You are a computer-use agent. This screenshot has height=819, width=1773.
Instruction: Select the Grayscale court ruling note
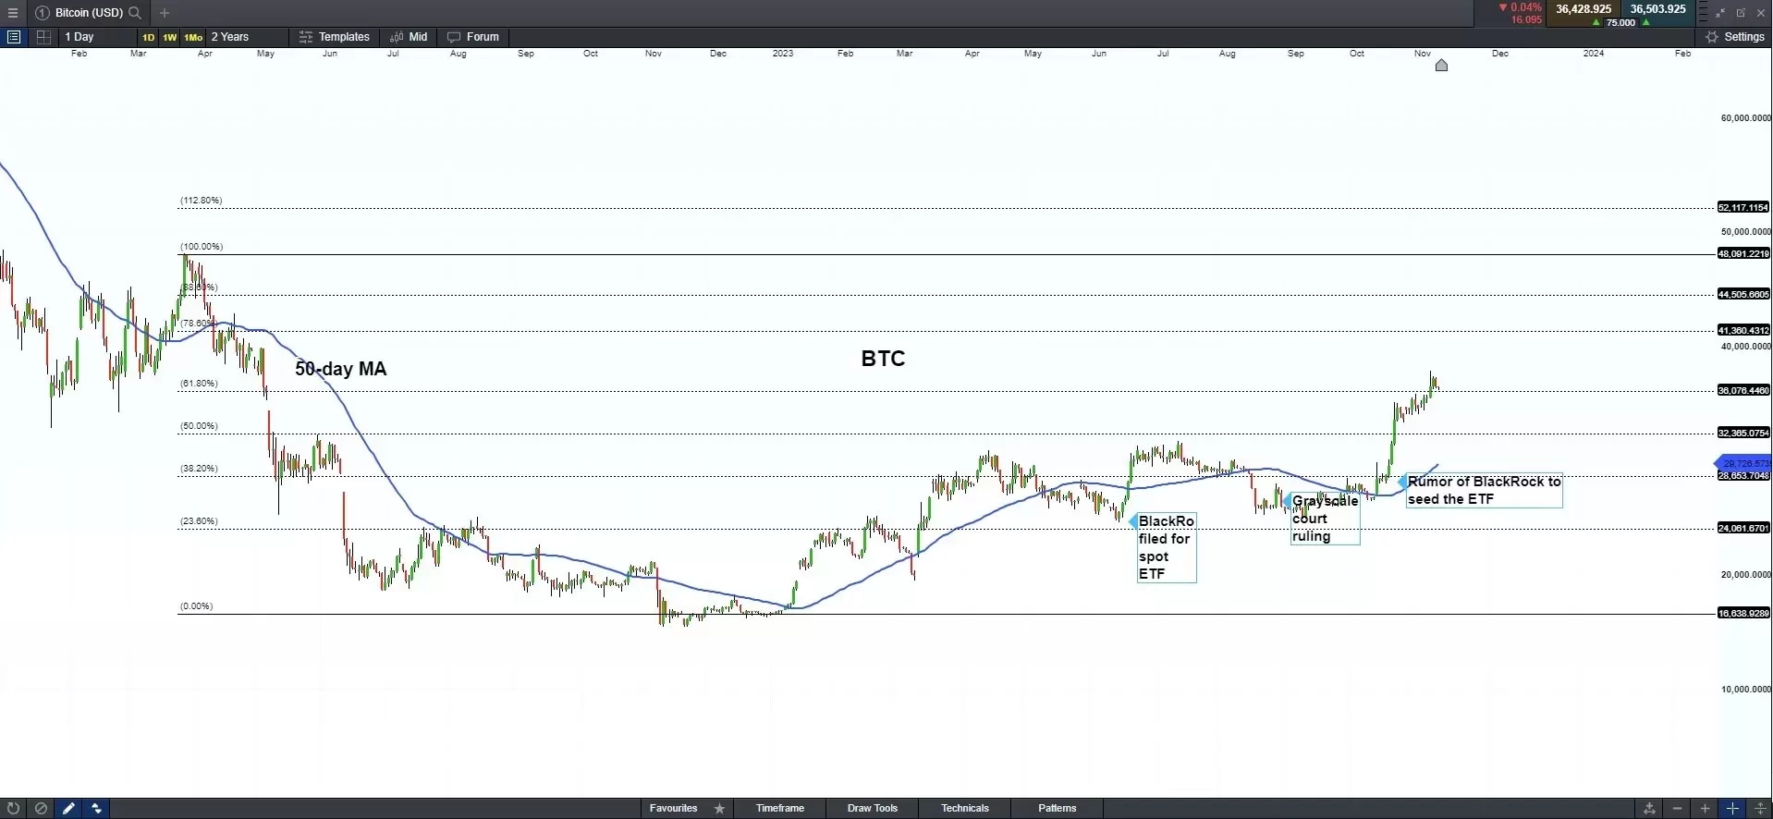[1325, 518]
